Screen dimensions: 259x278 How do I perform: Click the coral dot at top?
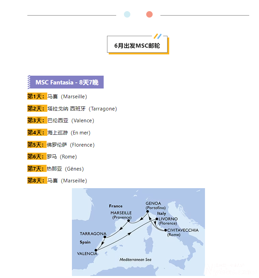point(149,14)
